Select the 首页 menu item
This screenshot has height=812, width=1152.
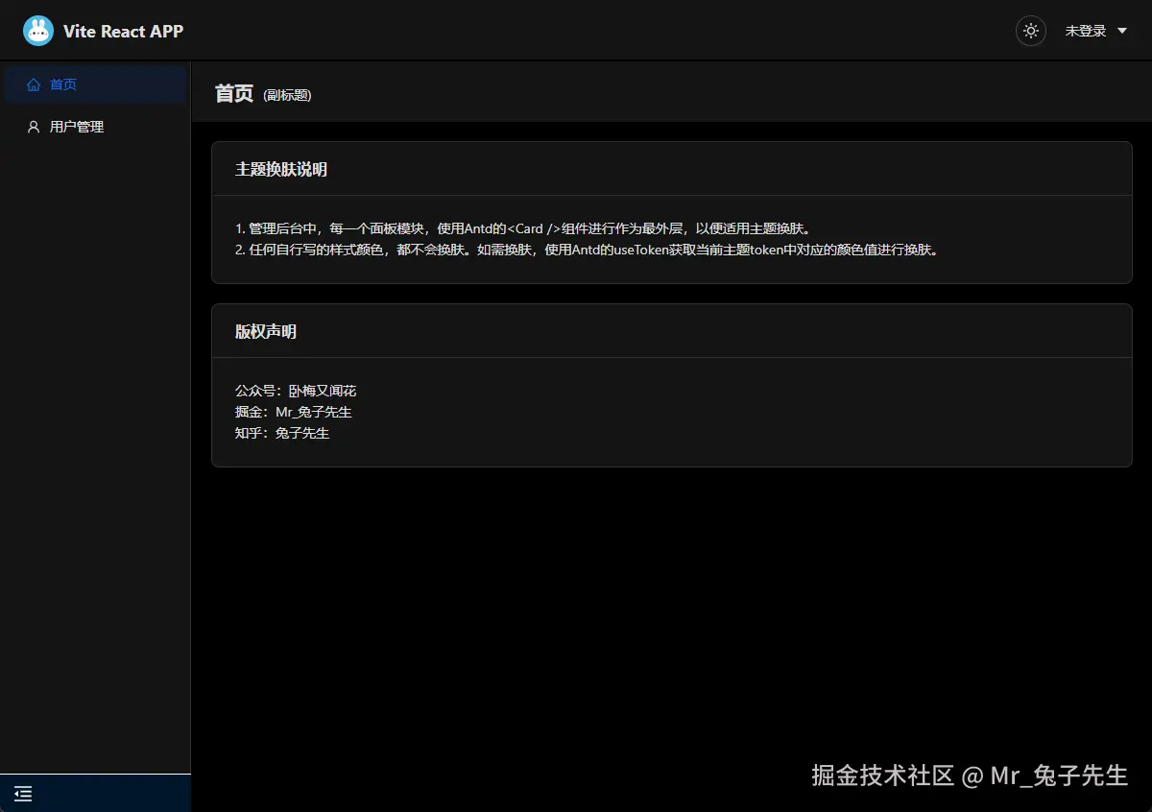pos(61,84)
